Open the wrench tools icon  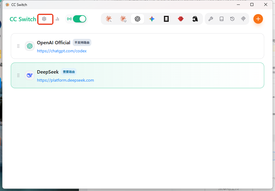tap(211, 19)
